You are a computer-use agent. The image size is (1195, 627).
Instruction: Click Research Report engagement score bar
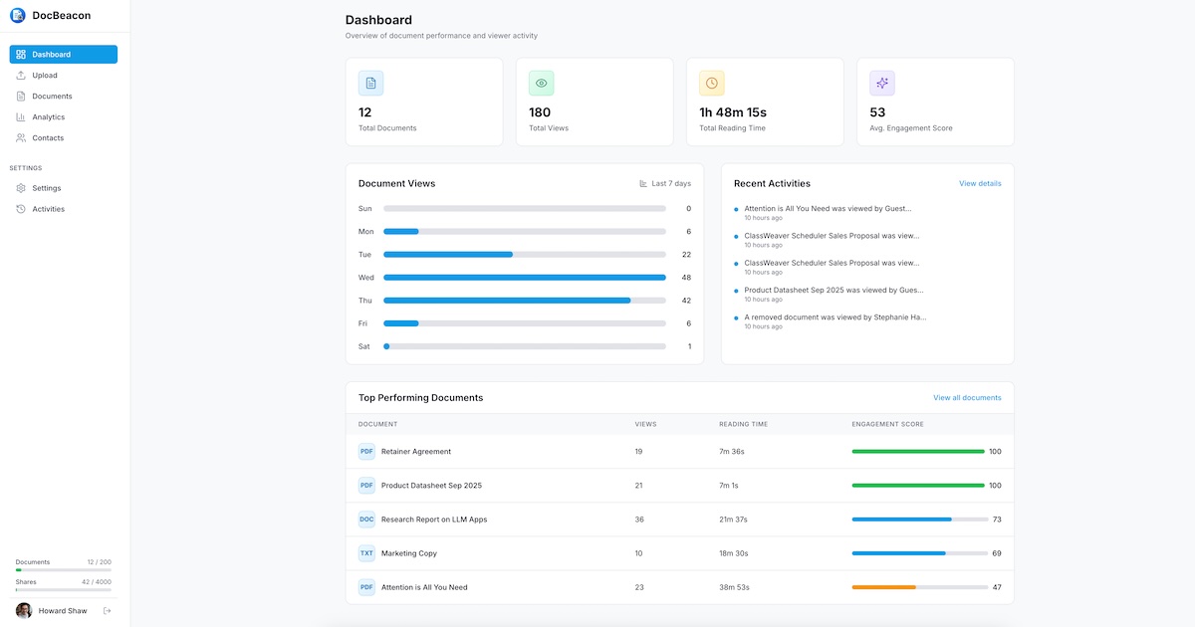(918, 520)
